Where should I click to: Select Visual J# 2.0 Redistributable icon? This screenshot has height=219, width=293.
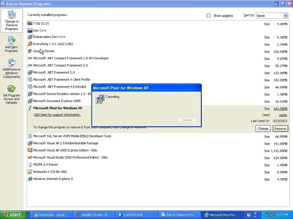(30, 143)
